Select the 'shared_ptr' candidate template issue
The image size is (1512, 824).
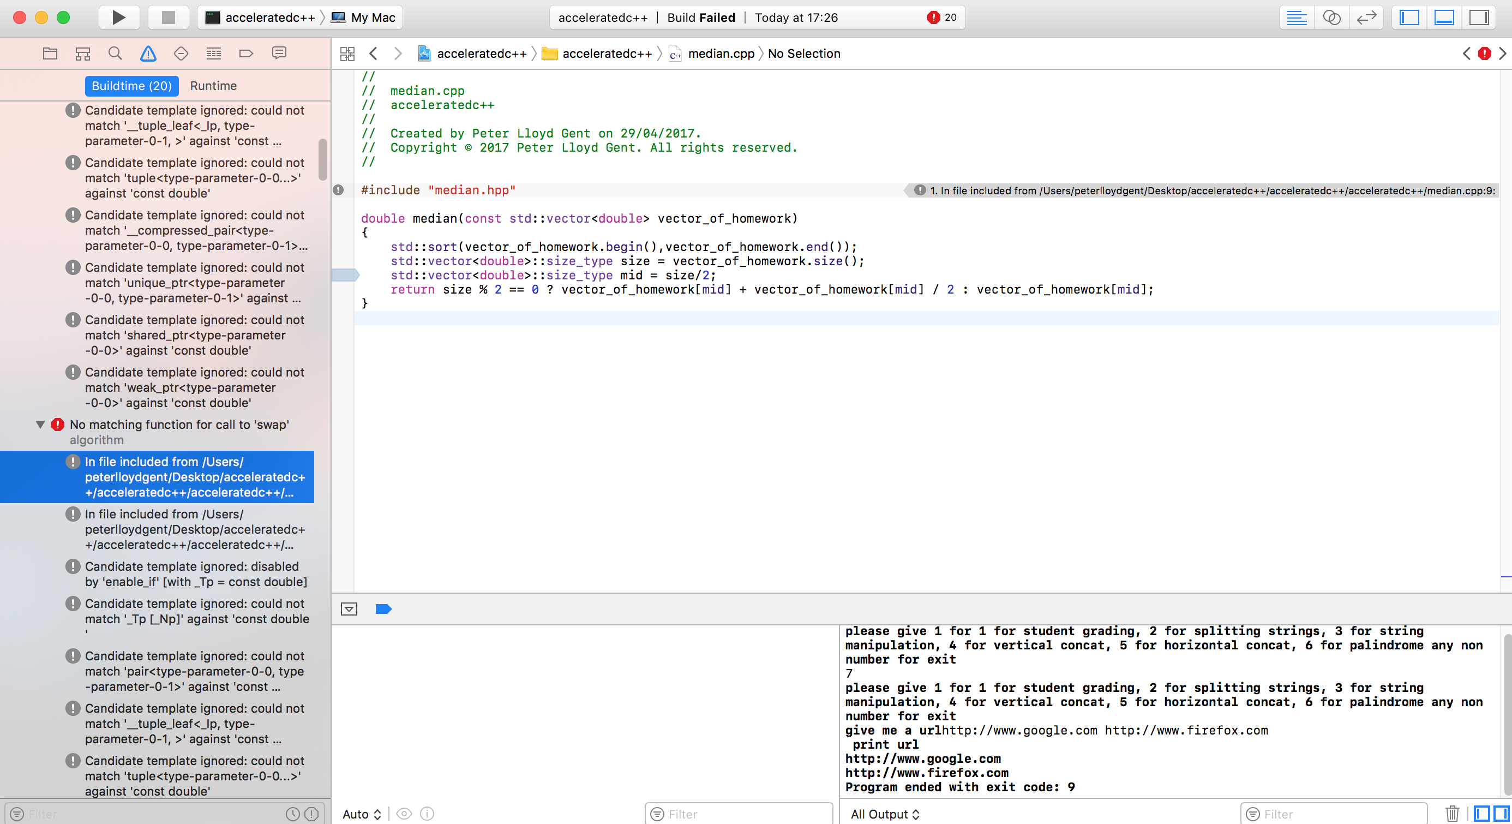(157, 336)
